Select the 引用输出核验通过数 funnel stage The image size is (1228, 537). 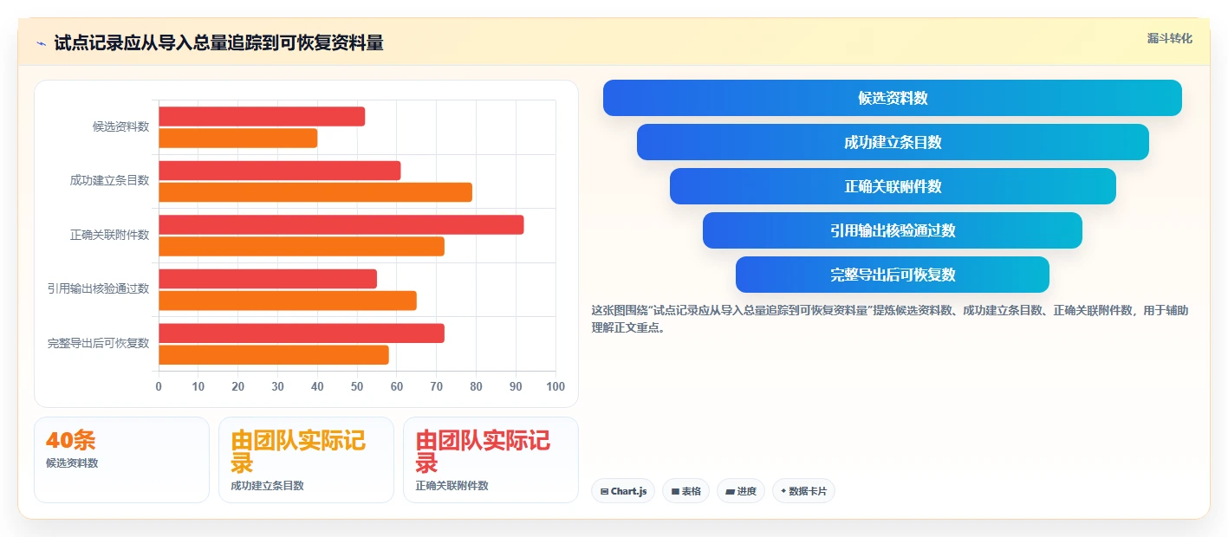click(893, 230)
